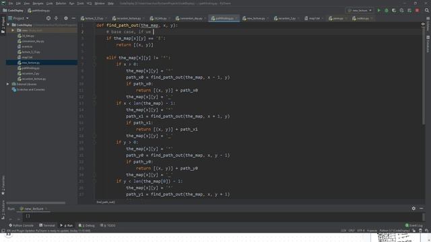Click the locate file target icon
Image resolution: width=431 pixels, height=242 pixels.
pos(48,18)
